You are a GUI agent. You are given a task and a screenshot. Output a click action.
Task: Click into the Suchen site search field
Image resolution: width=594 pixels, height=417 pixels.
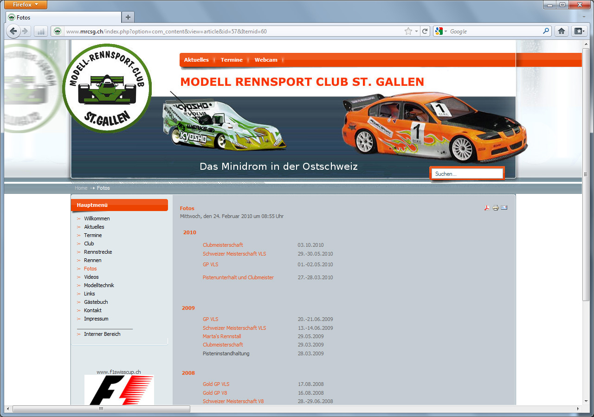(x=467, y=174)
